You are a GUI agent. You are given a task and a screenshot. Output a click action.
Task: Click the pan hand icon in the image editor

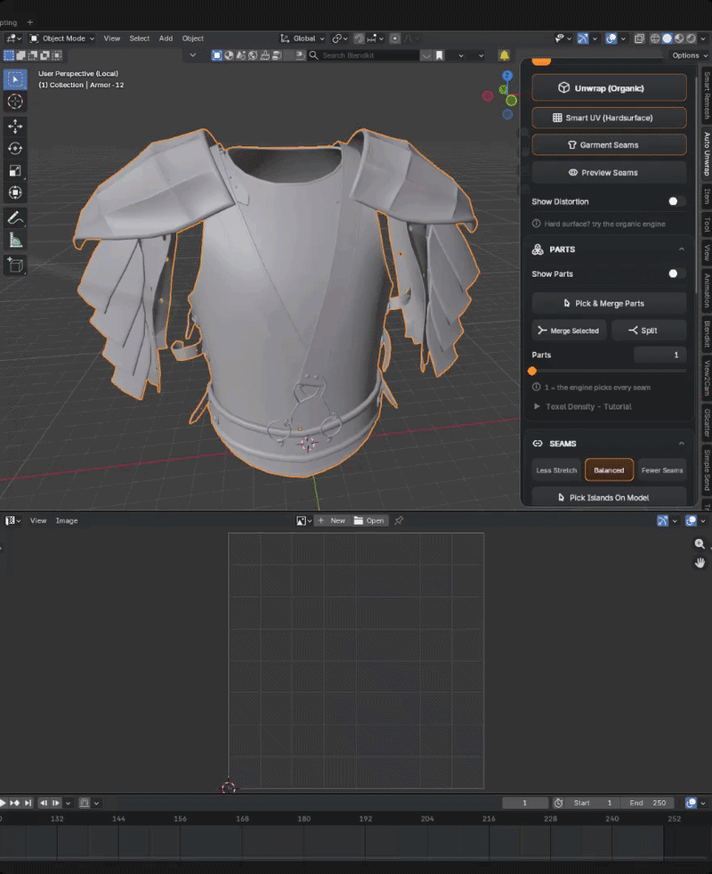[x=700, y=563]
